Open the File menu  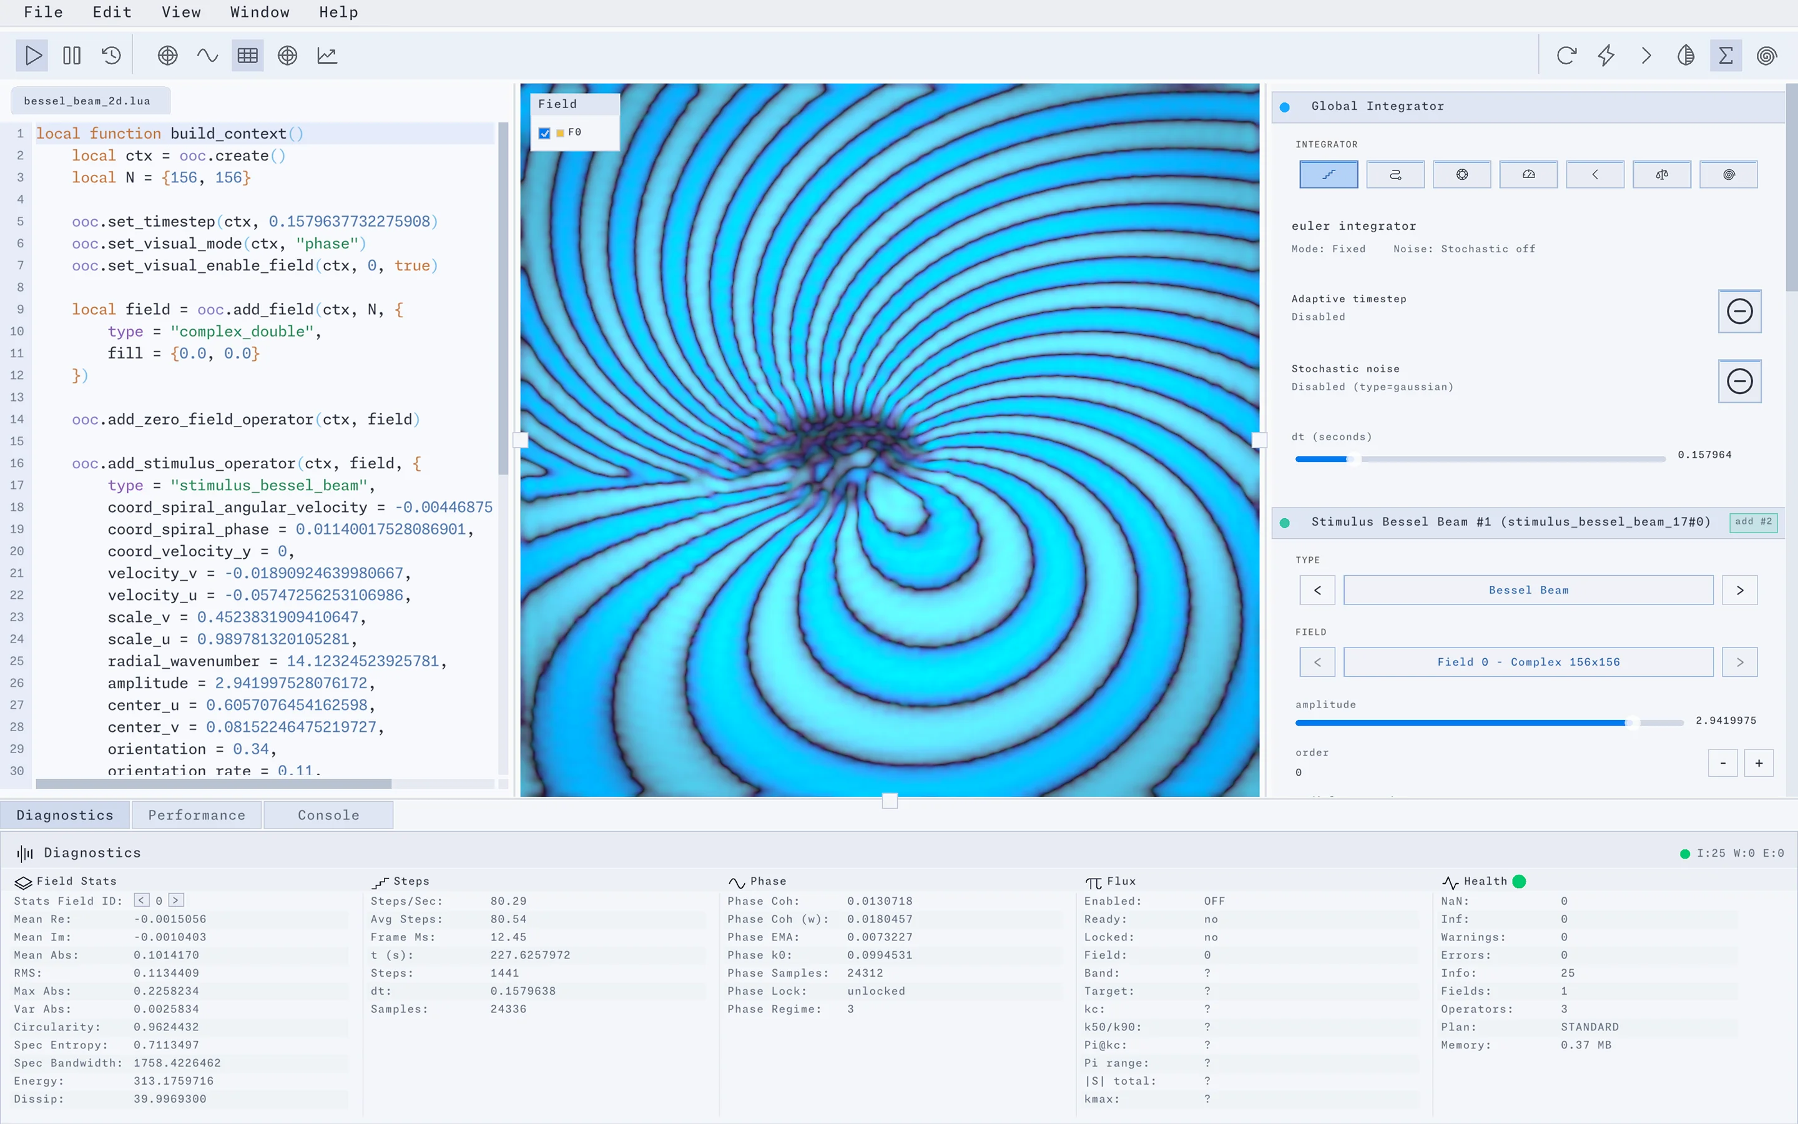coord(43,12)
